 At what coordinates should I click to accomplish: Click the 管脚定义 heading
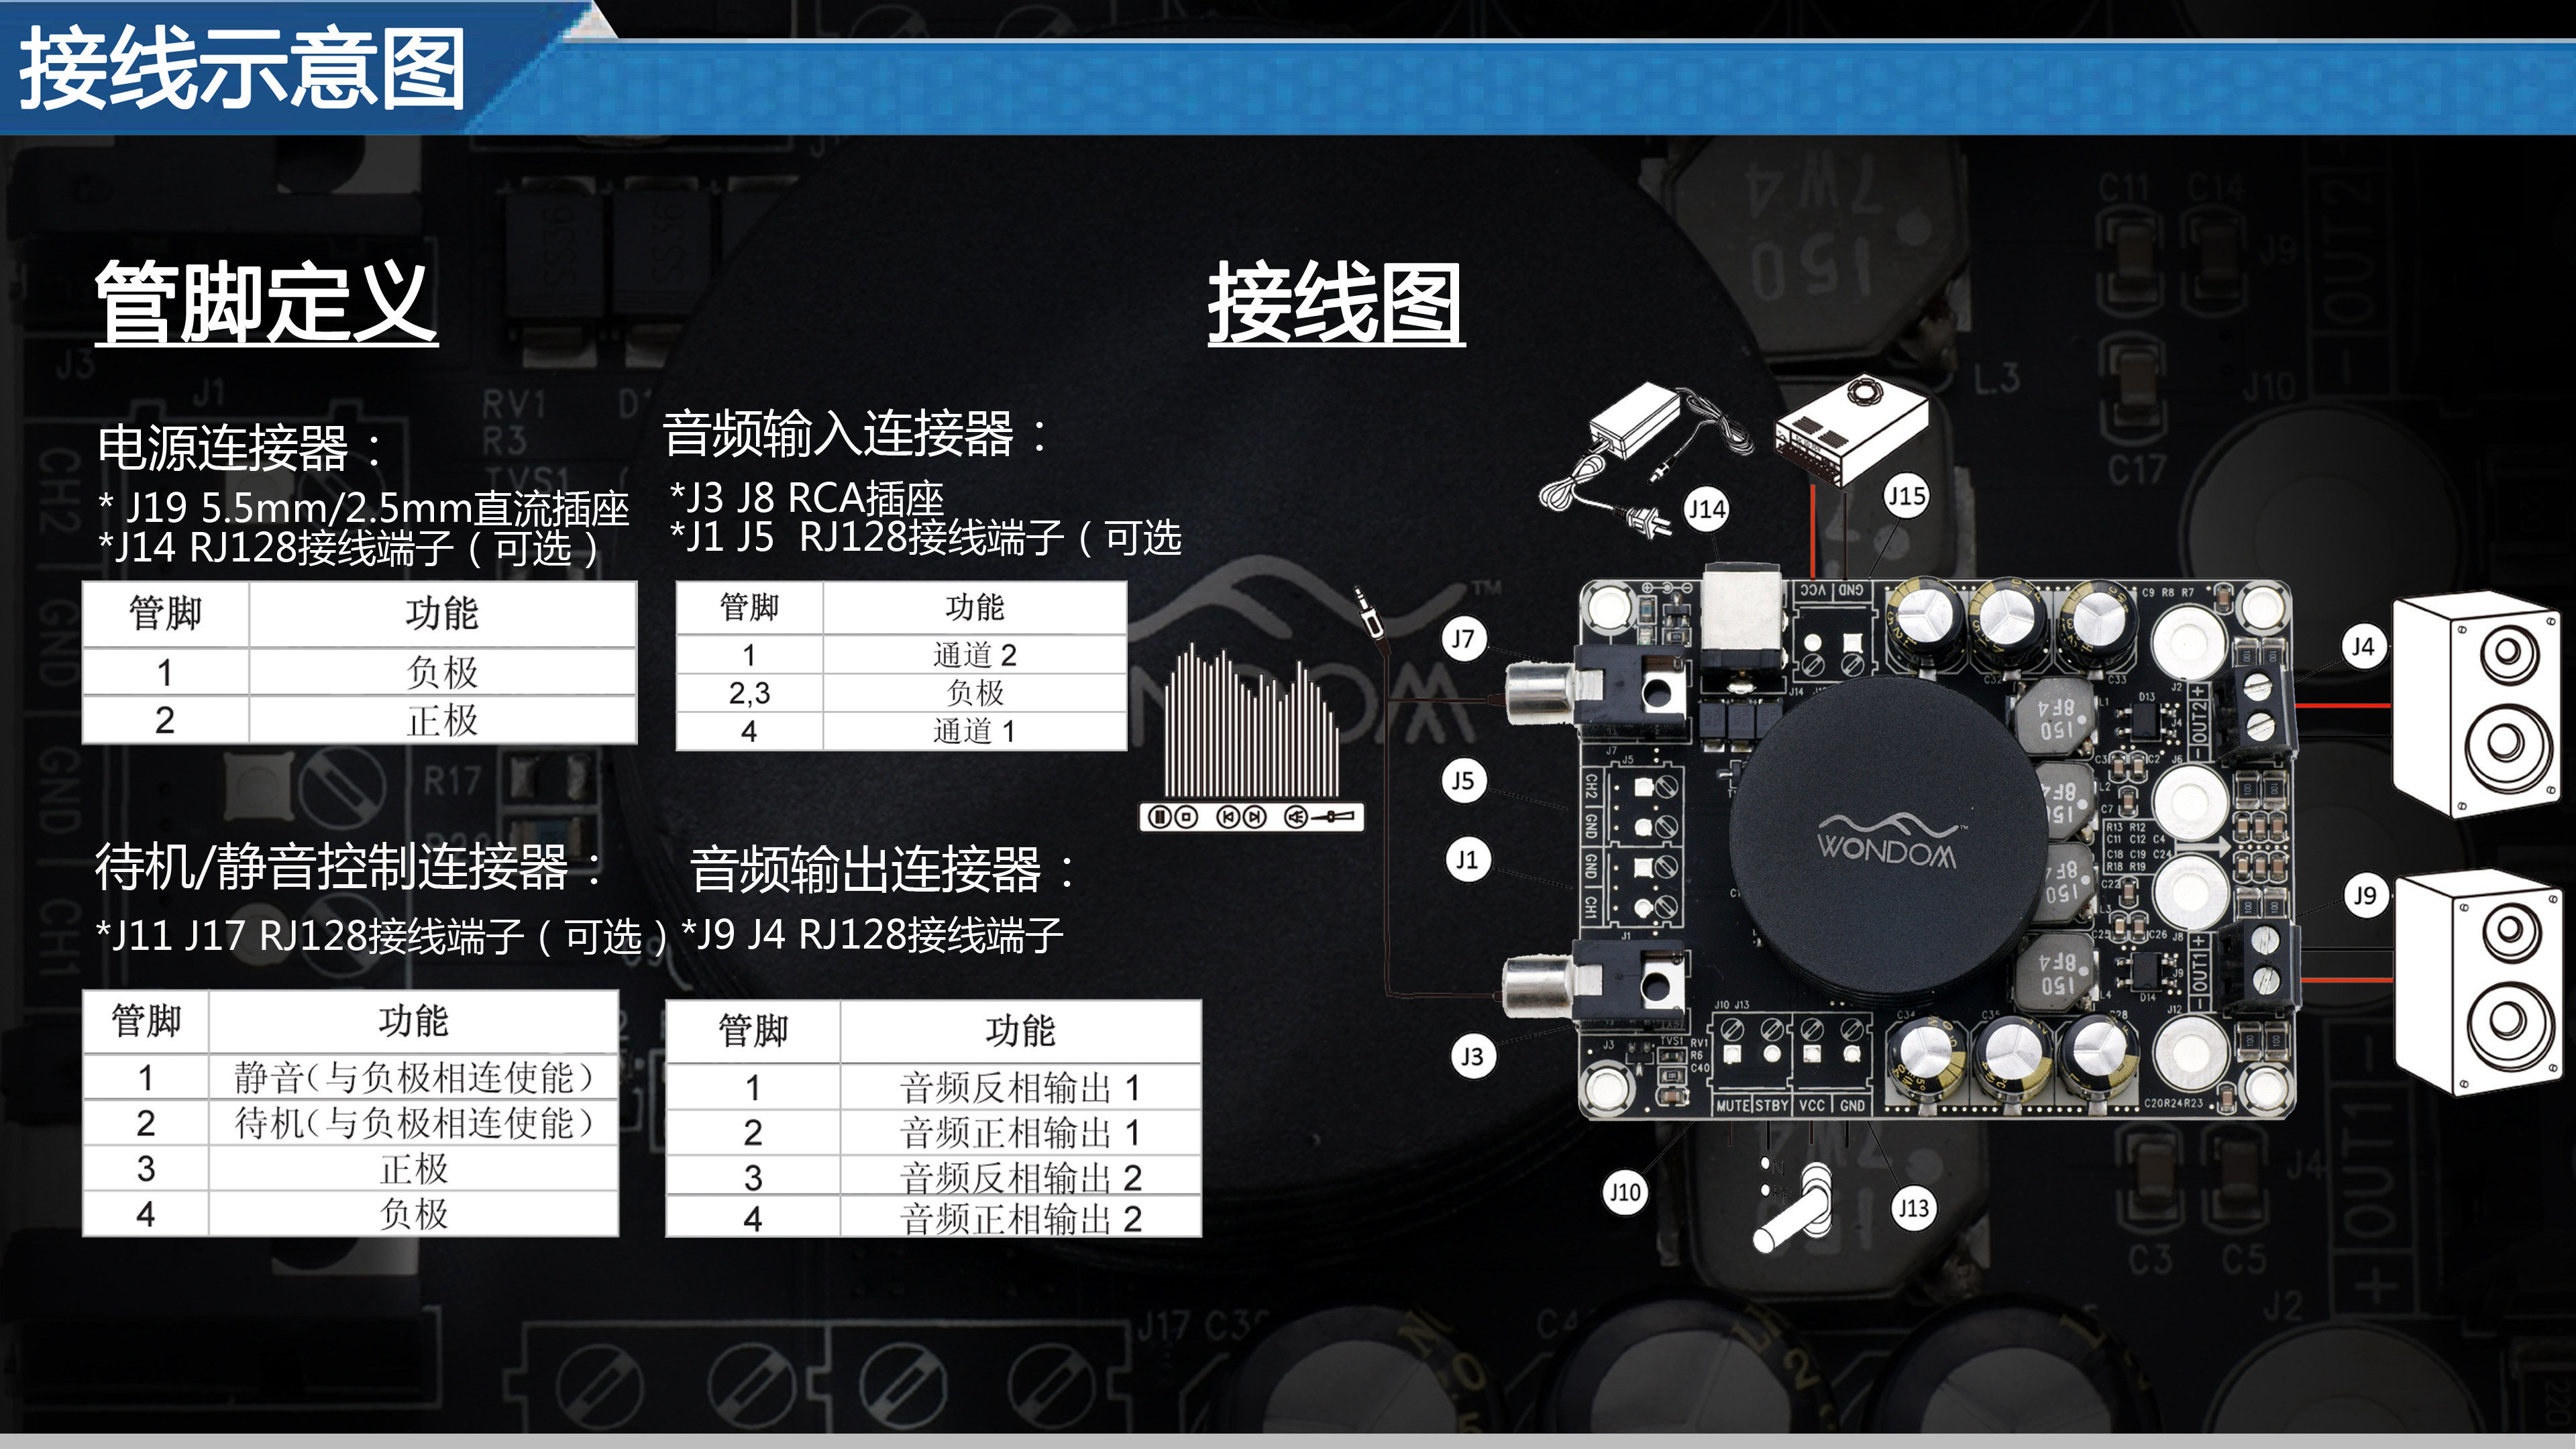coord(266,302)
